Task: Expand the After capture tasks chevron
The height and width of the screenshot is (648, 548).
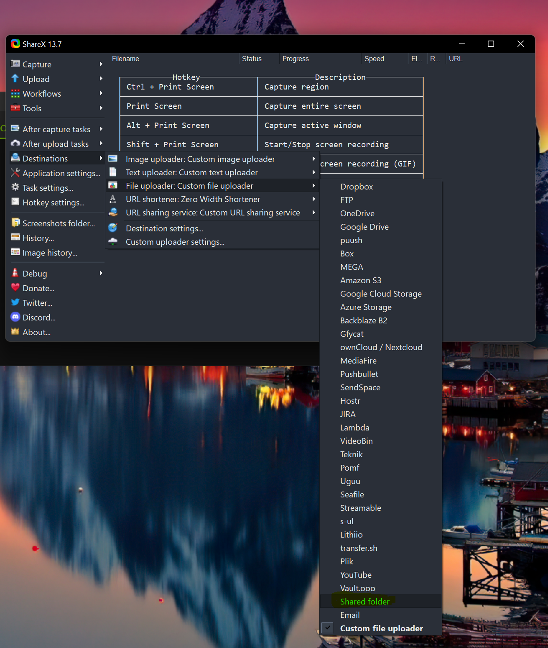Action: 101,129
